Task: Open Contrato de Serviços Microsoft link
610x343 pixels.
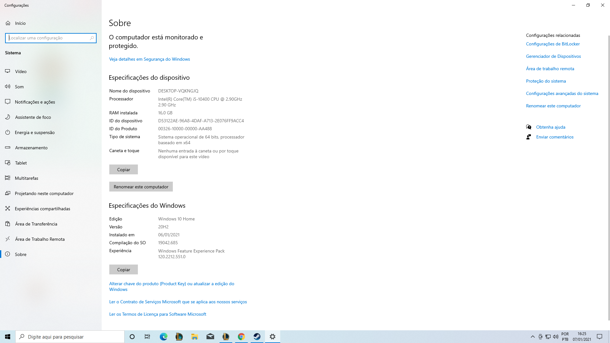Action: click(x=178, y=302)
